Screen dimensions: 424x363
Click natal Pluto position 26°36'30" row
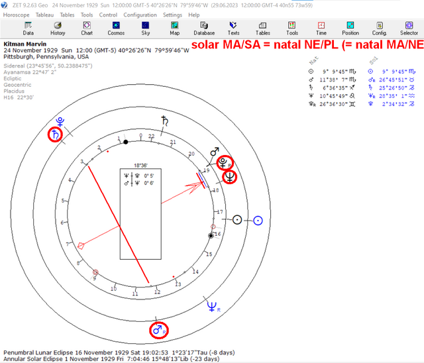tap(333, 104)
